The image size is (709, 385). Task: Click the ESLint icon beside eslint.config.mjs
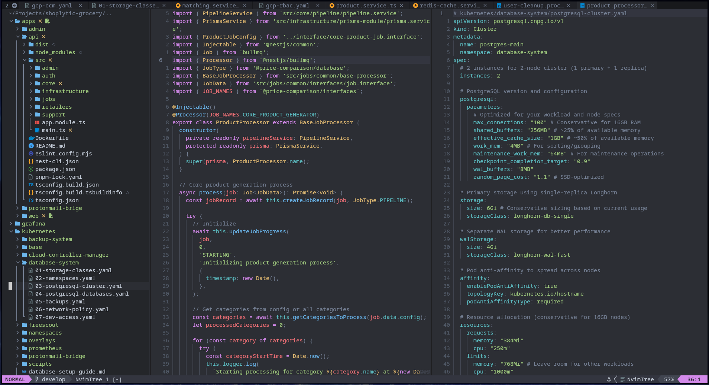pos(31,154)
